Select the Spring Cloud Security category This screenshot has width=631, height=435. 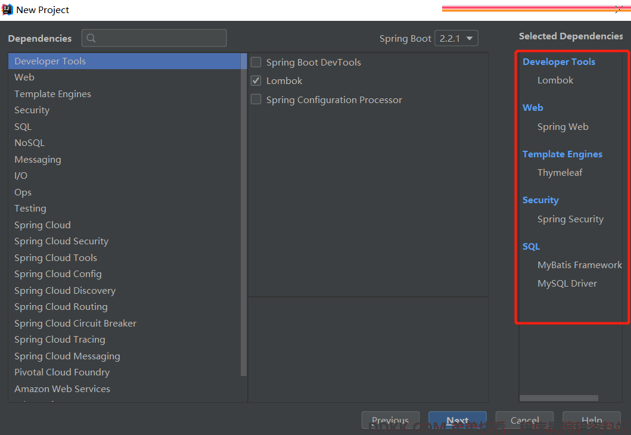click(x=125, y=241)
